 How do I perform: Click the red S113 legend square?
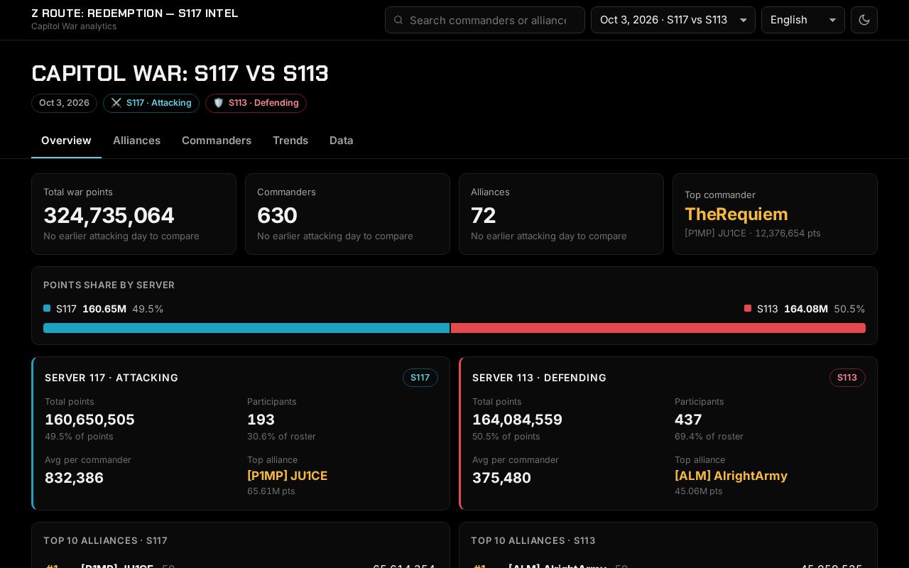[748, 308]
